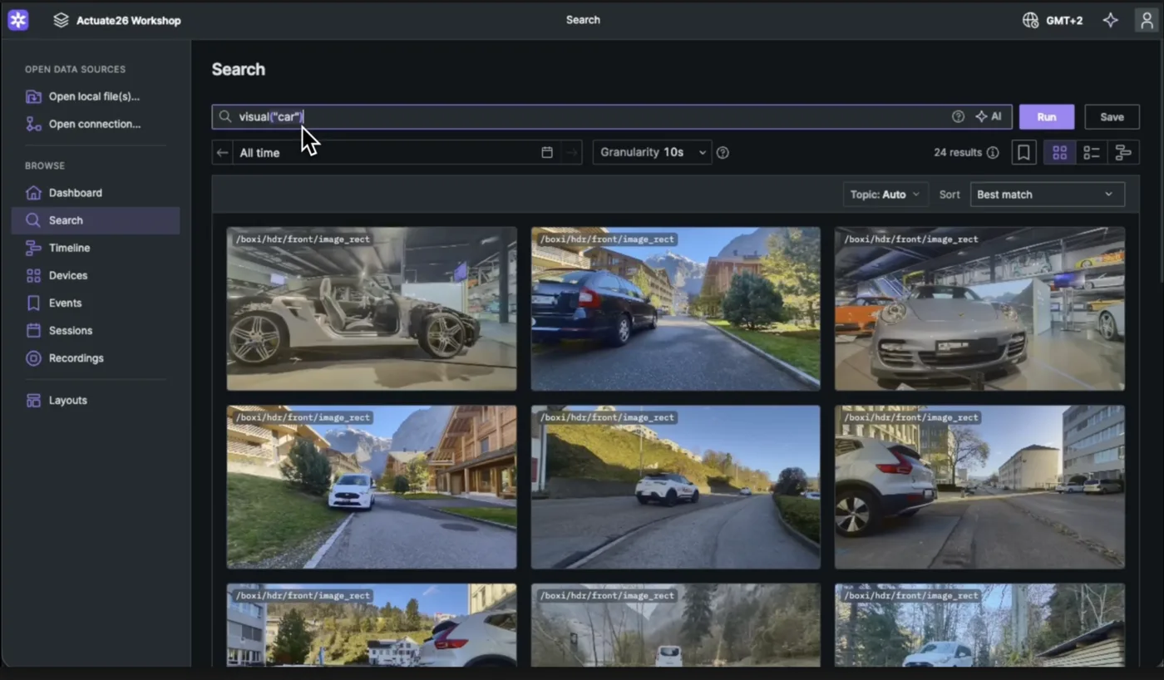Open search syntax help icon in query field
1164x680 pixels.
tap(958, 117)
